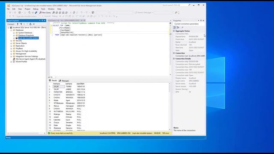Expand the Replication folder
This screenshot has width=274, height=154.
pyautogui.click(x=11, y=46)
